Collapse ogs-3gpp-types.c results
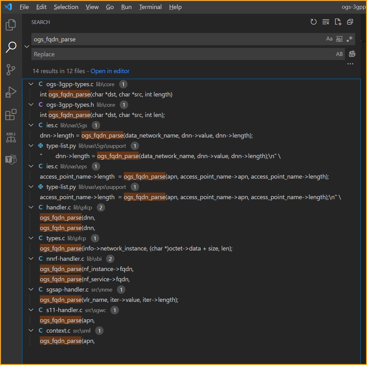 point(31,84)
